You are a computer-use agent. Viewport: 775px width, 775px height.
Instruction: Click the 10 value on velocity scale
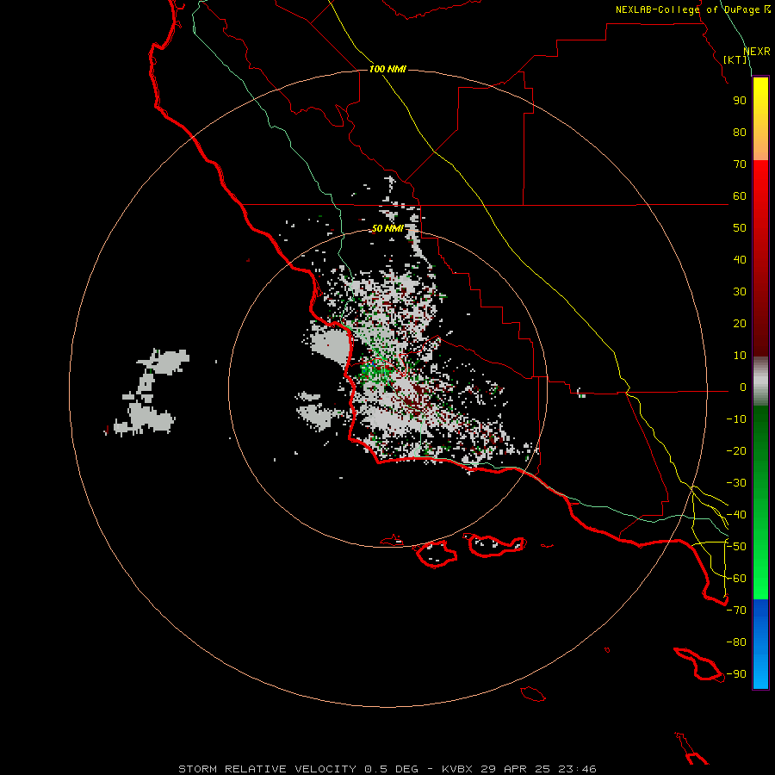click(x=740, y=356)
